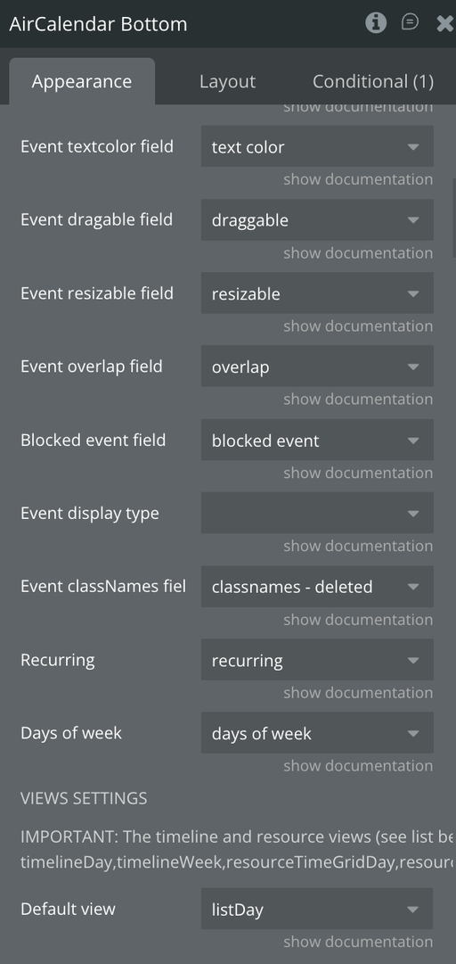Show documentation for Event textcolor field
Screen dimensions: 456x964
[358, 179]
